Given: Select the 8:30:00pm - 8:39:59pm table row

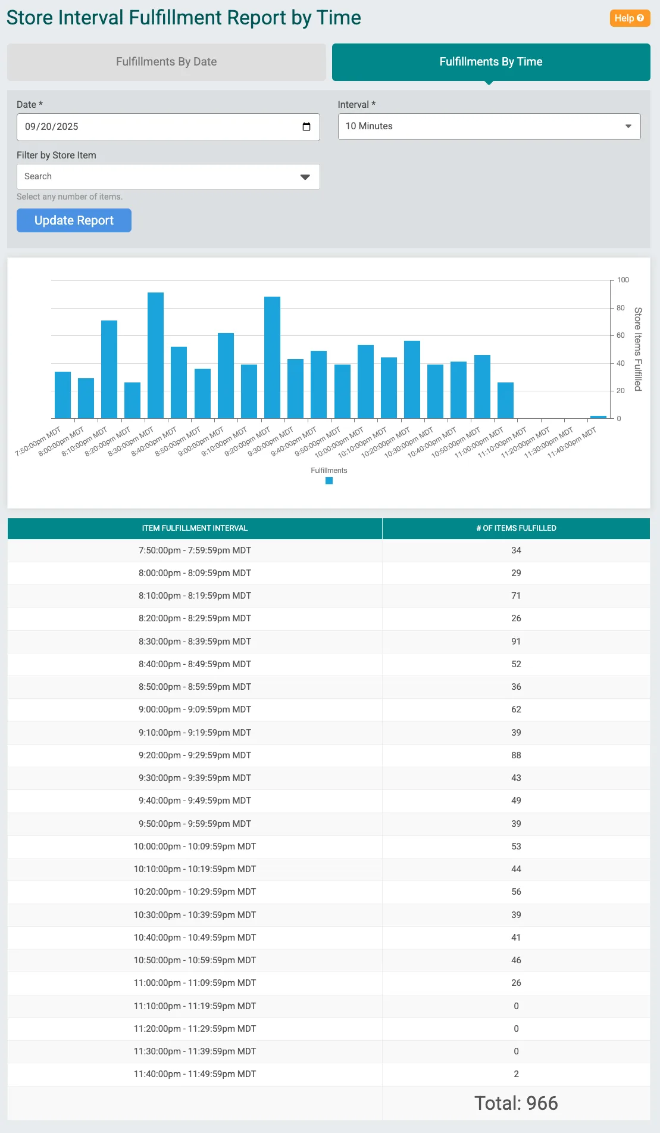Looking at the screenshot, I should [329, 642].
